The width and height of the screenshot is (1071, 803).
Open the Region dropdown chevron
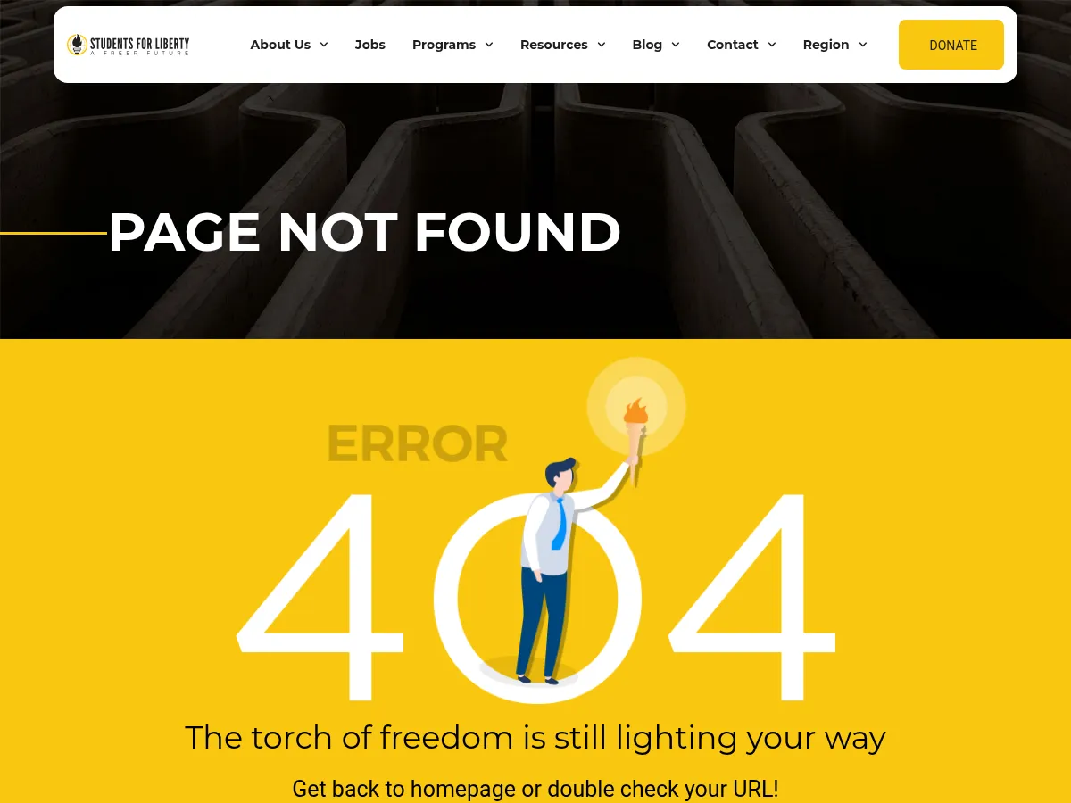(x=863, y=45)
